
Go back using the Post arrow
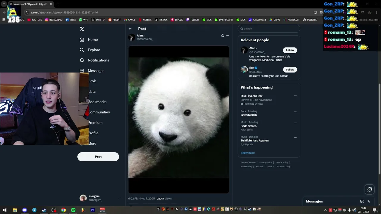click(x=130, y=29)
